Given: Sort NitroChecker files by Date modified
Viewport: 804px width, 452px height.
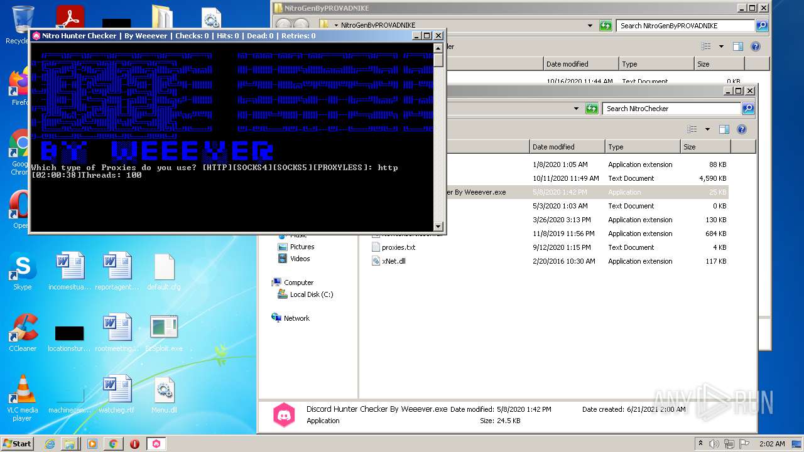Looking at the screenshot, I should coord(567,147).
